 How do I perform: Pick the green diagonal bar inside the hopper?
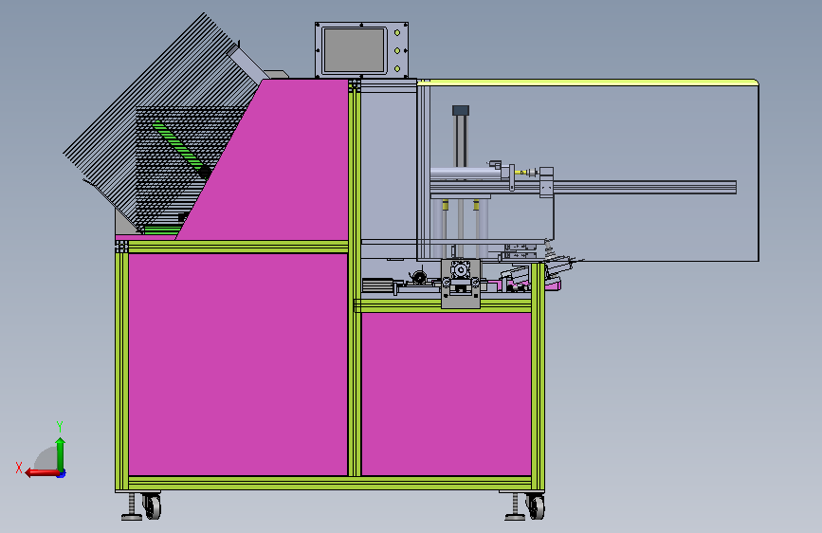182,149
